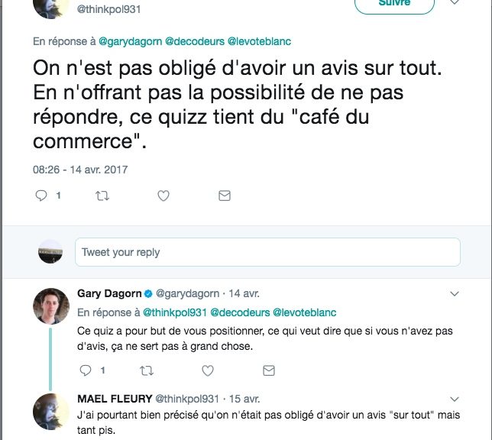Image resolution: width=492 pixels, height=440 pixels.
Task: Click the Tweet your reply field
Action: (x=267, y=252)
